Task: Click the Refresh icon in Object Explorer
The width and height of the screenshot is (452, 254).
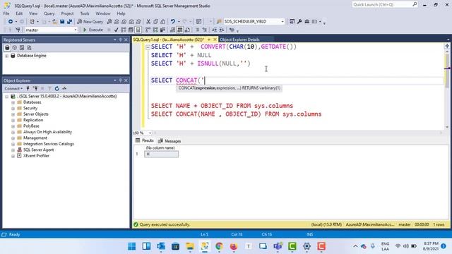Action: point(56,88)
